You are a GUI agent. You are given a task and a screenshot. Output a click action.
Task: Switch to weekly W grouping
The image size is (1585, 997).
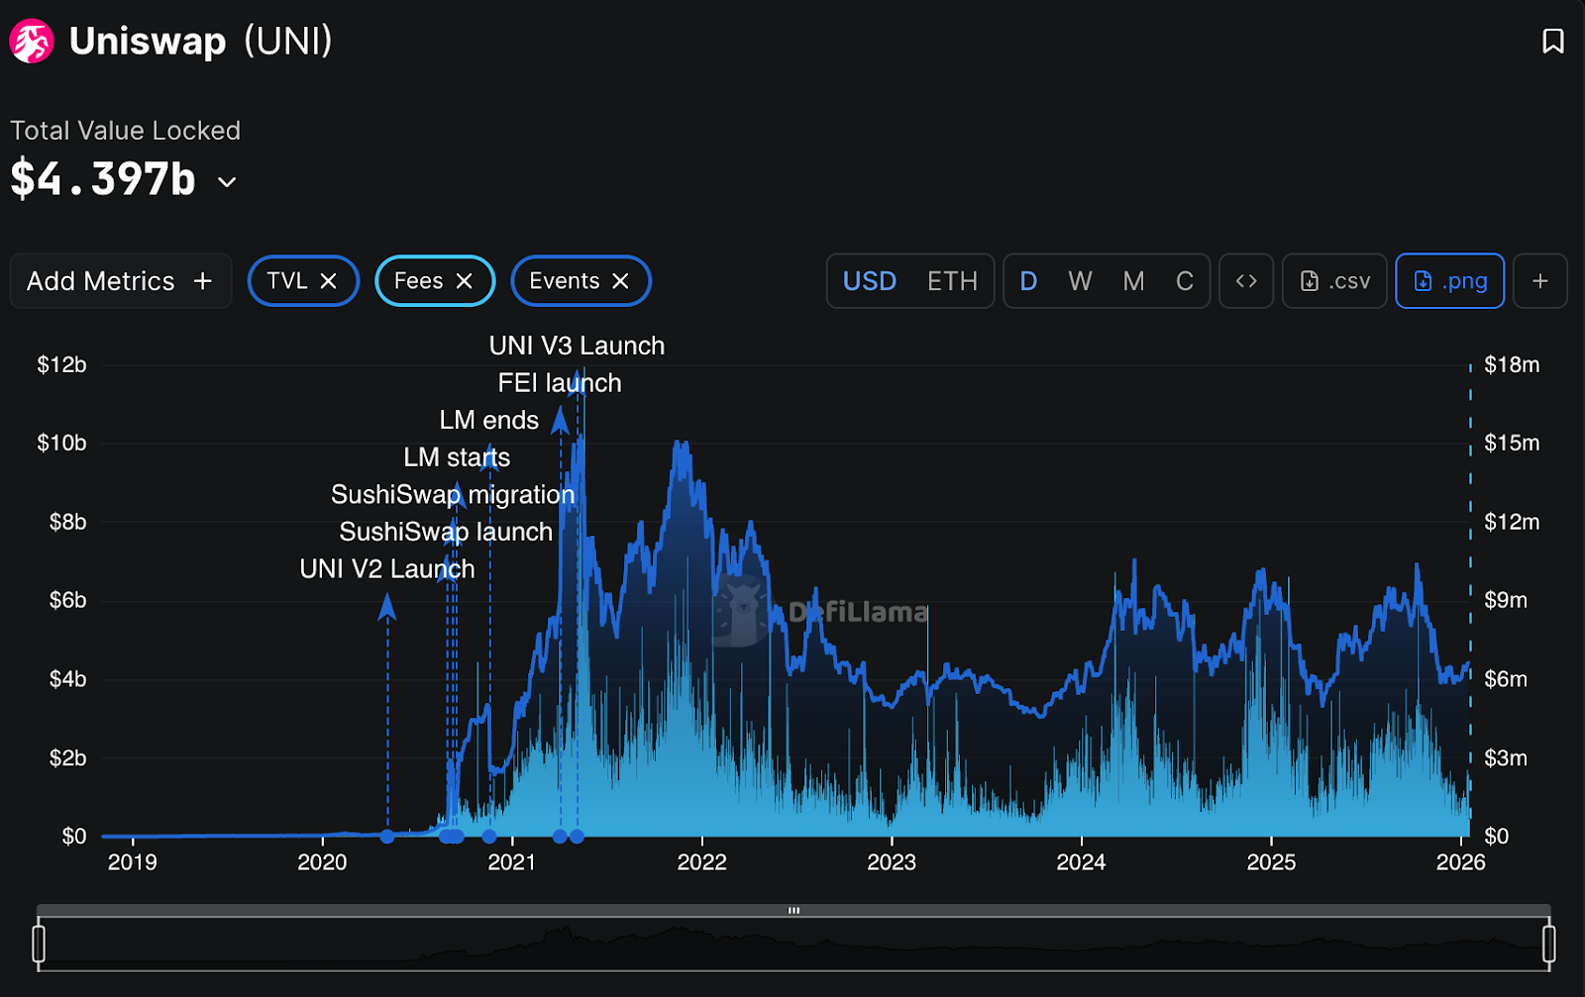point(1080,281)
